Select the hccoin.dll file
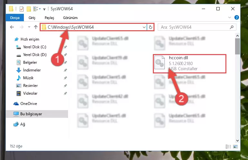This screenshot has height=160, width=248. pyautogui.click(x=190, y=64)
